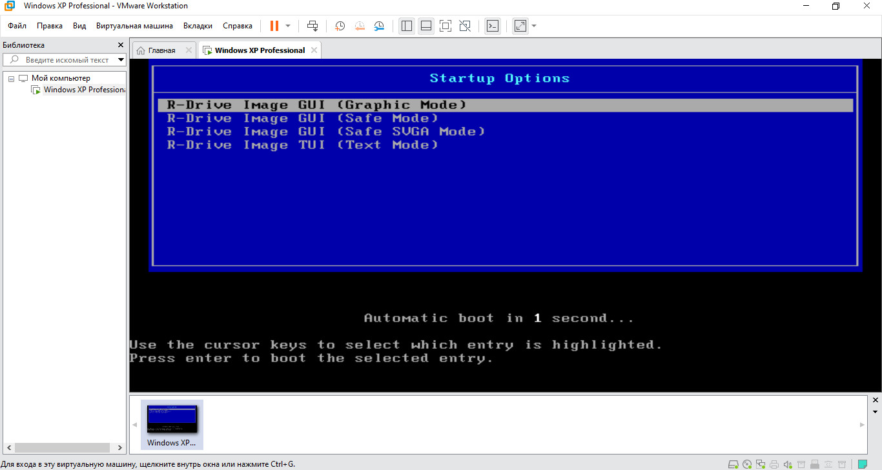Screen dimensions: 882x470
Task: Click the Windows XP thumbnail in the bottom bar
Action: [172, 424]
